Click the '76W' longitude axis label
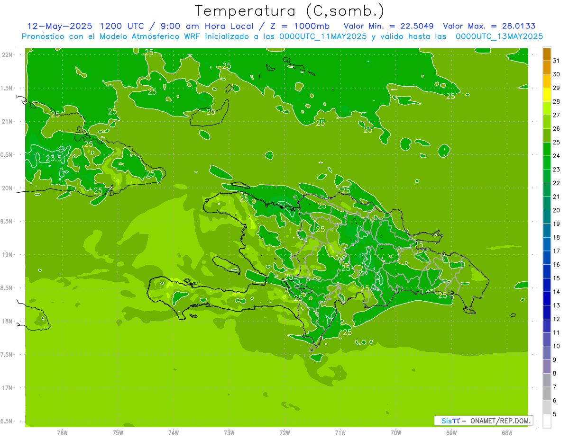 (62, 433)
